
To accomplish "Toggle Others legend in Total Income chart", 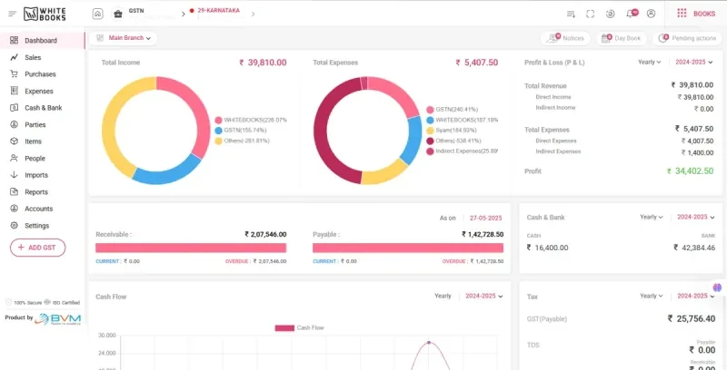I will (x=242, y=141).
